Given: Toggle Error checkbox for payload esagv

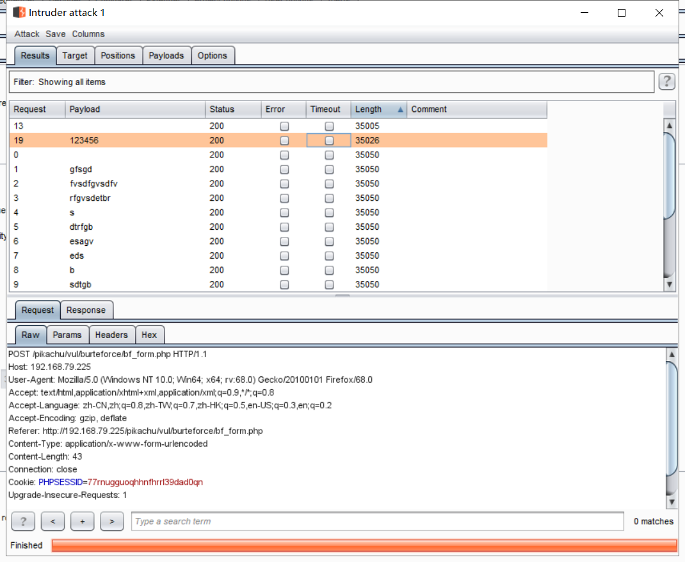Looking at the screenshot, I should pyautogui.click(x=284, y=241).
